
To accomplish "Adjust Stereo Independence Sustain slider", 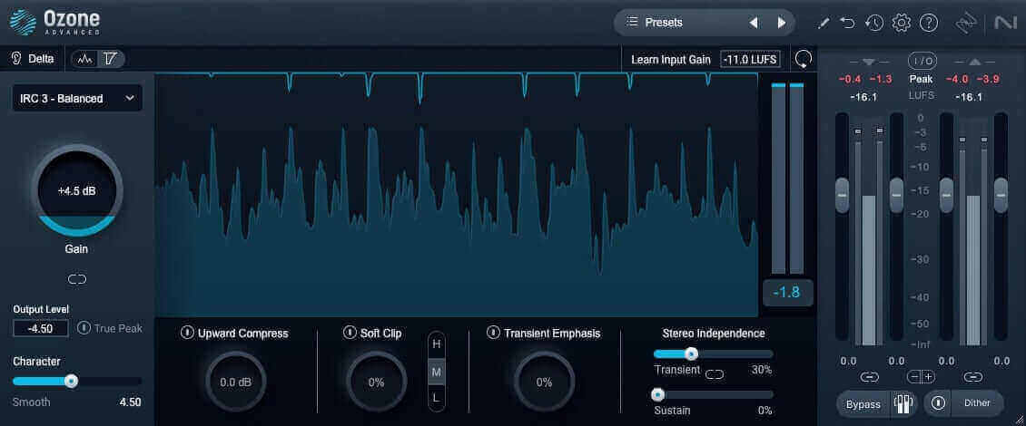I will coord(657,394).
